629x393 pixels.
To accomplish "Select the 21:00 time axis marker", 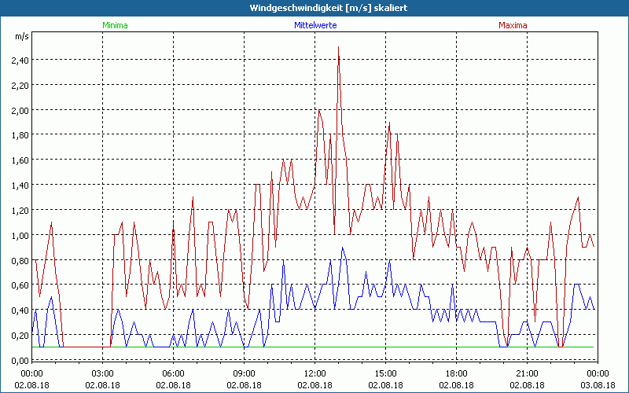I will pyautogui.click(x=527, y=373).
